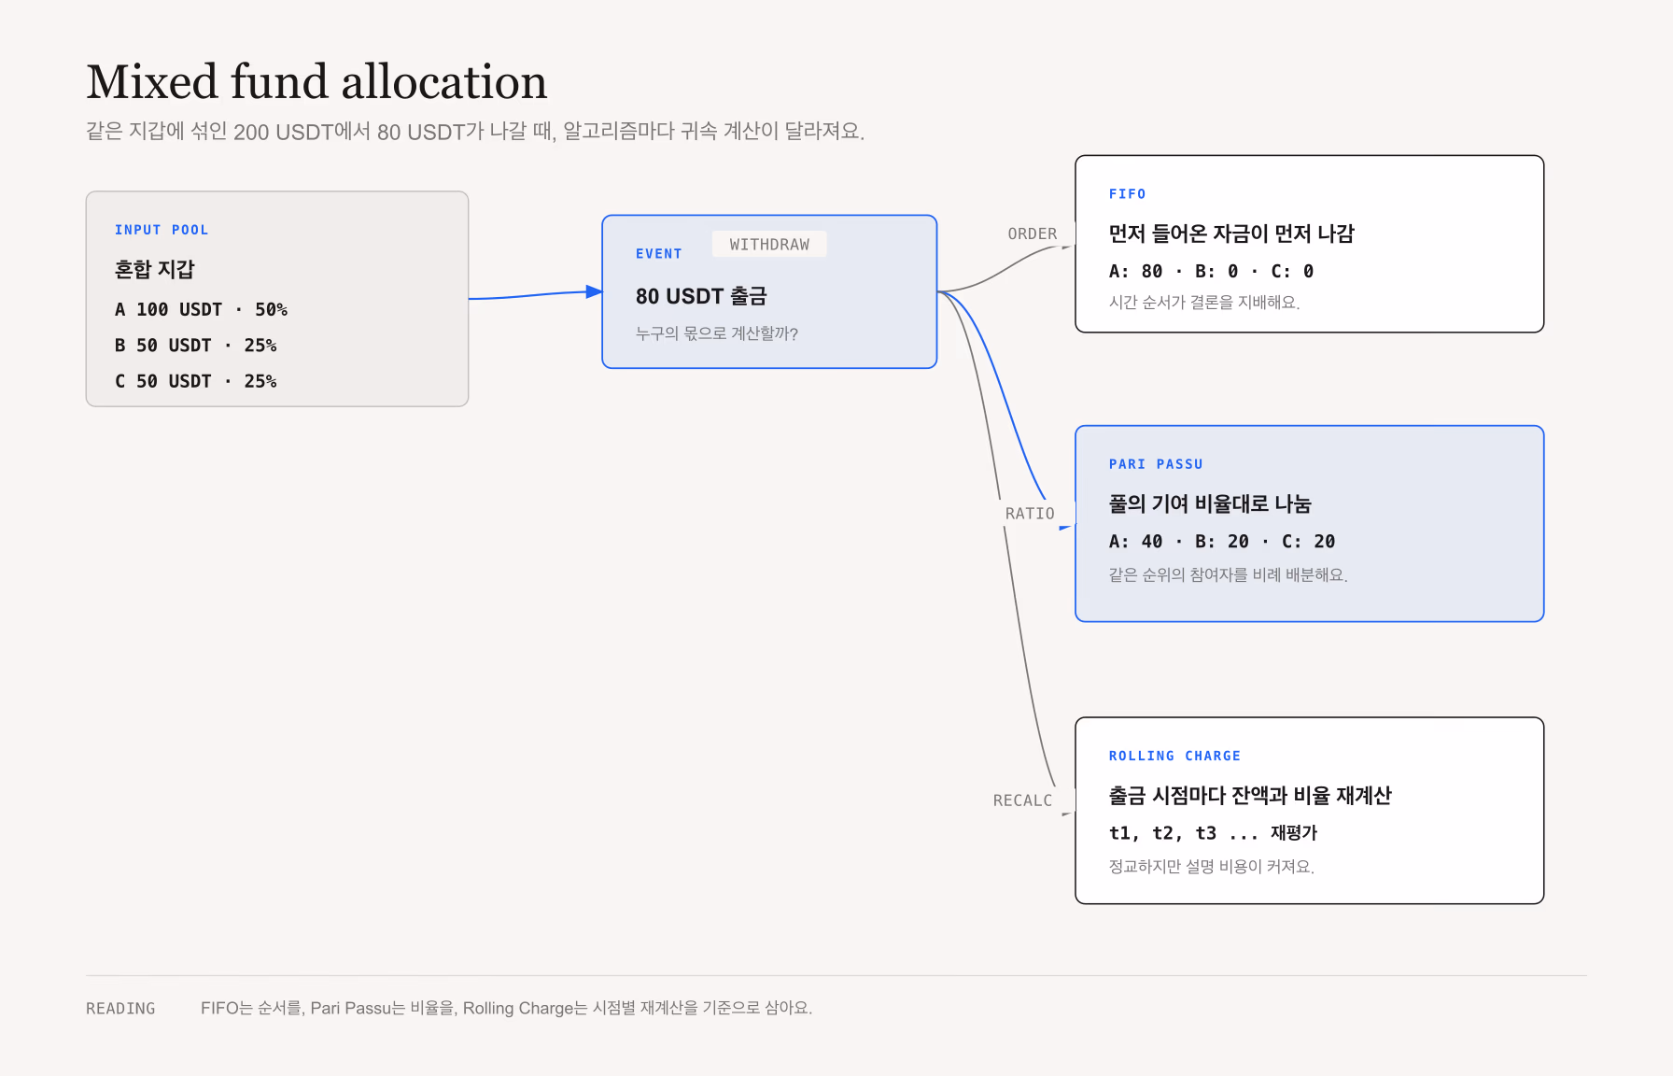The height and width of the screenshot is (1076, 1673).
Task: Click the footer summary sentence about FIFO
Action: pyautogui.click(x=506, y=1008)
